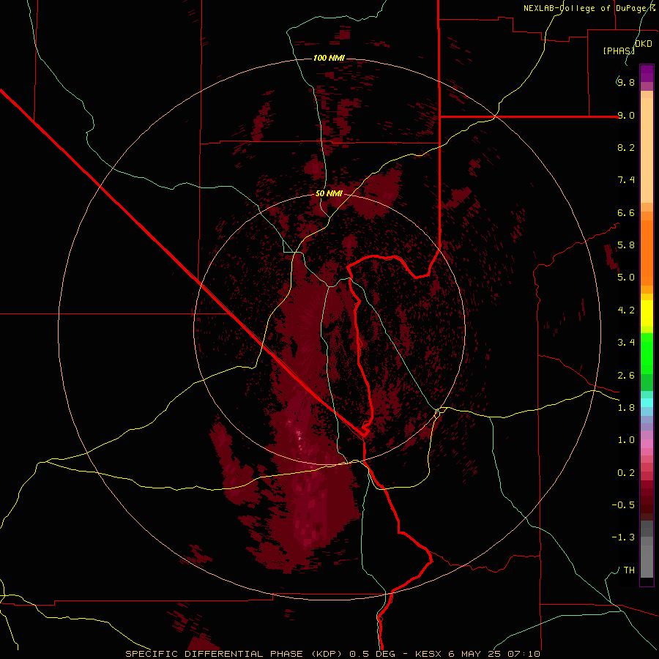Screen dimensions: 659x659
Task: Click the 0.2 legend value
Action: coord(626,473)
